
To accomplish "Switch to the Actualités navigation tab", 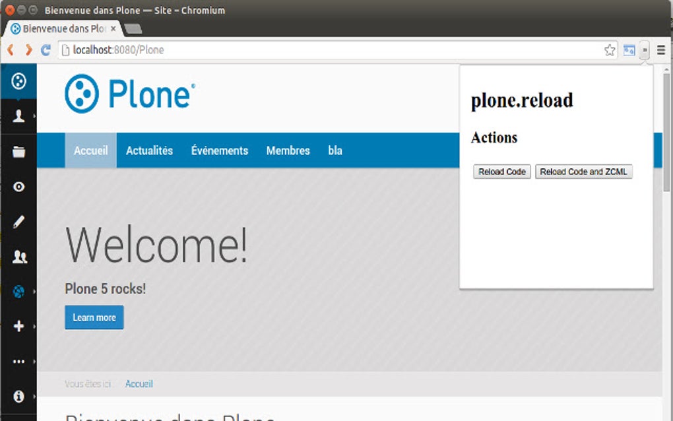I will [149, 150].
